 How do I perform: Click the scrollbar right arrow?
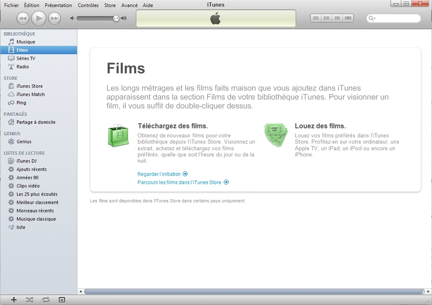pyautogui.click(x=428, y=291)
